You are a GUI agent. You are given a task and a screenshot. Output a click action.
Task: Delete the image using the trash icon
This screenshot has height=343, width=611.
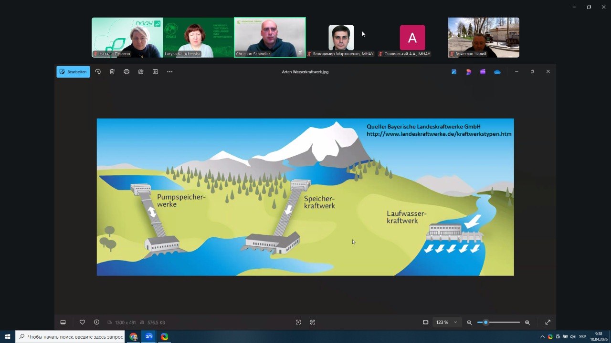[112, 72]
